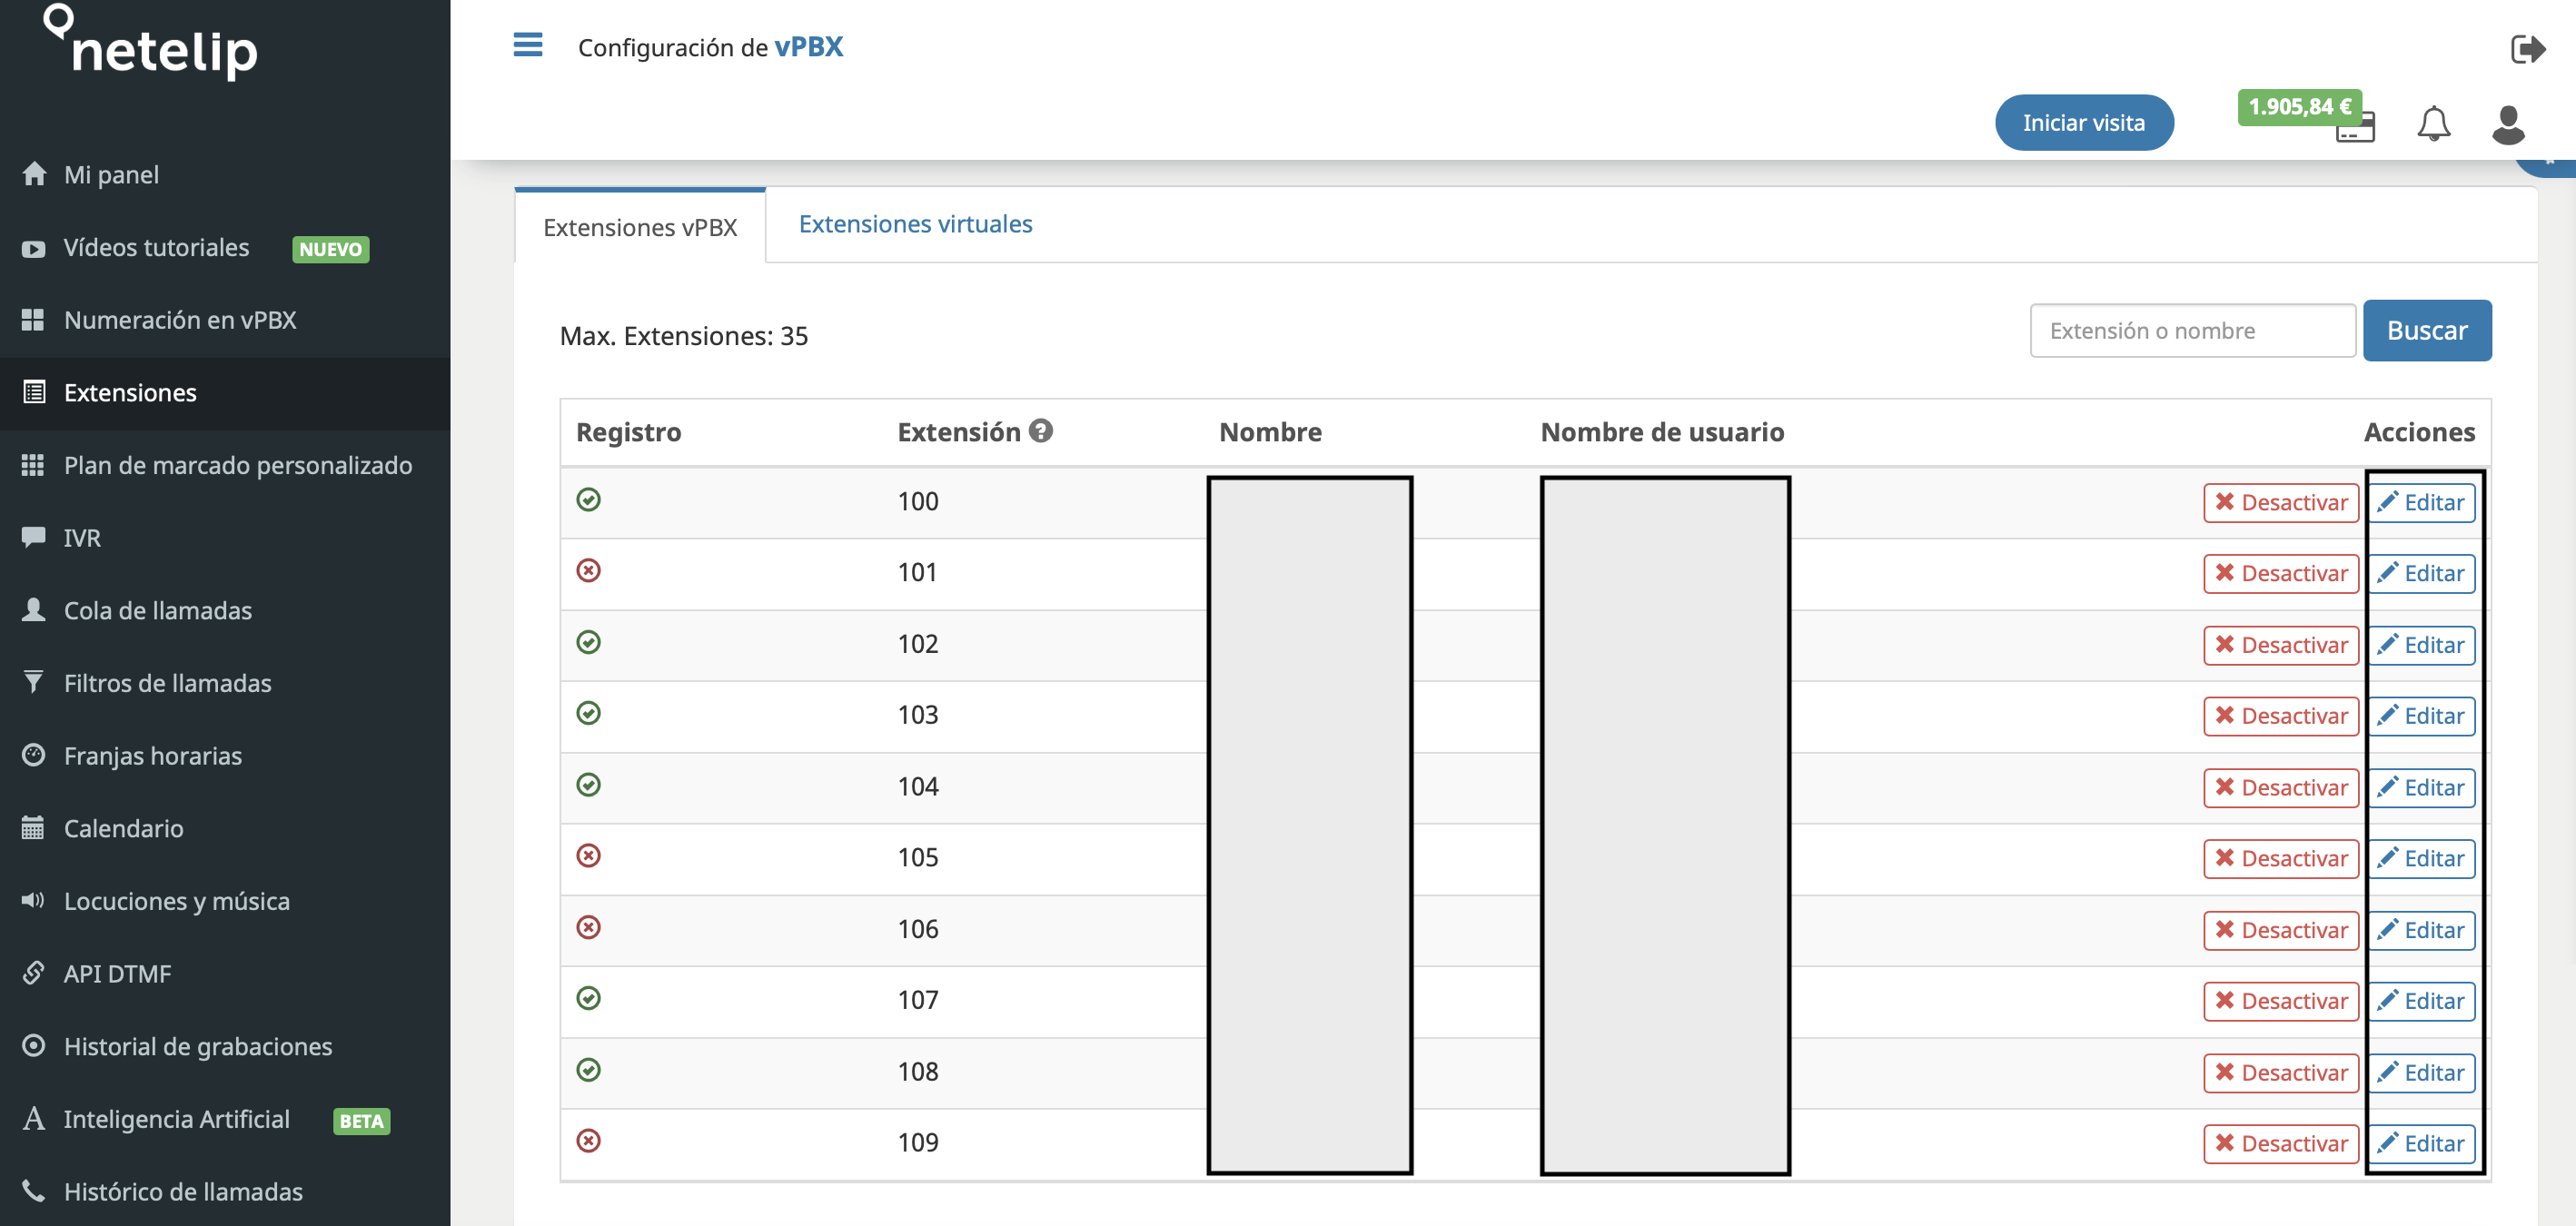Edit extension 104

[2421, 788]
